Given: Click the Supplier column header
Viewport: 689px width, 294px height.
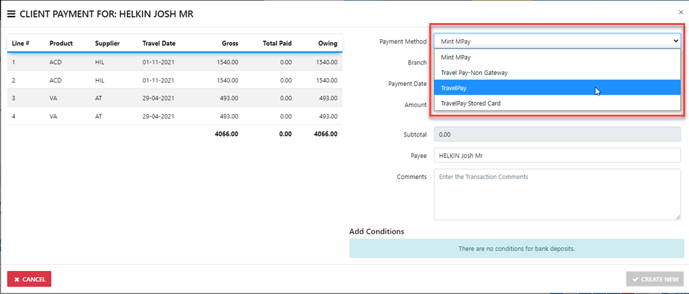Looking at the screenshot, I should pyautogui.click(x=107, y=44).
